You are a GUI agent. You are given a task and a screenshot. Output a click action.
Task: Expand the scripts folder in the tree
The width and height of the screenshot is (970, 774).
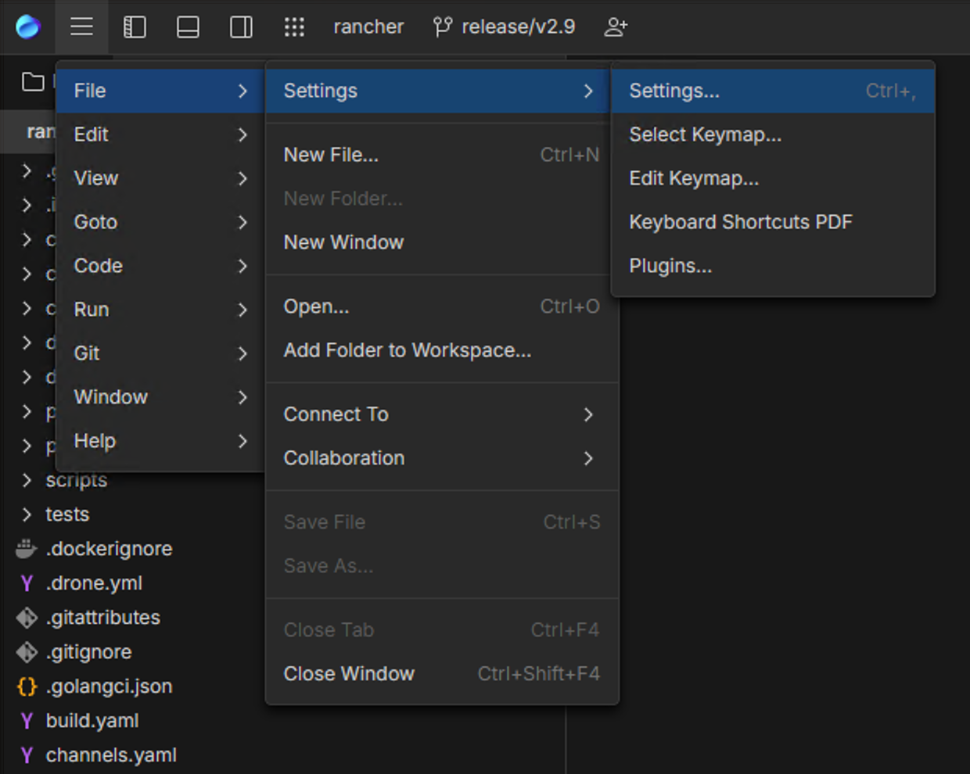26,479
